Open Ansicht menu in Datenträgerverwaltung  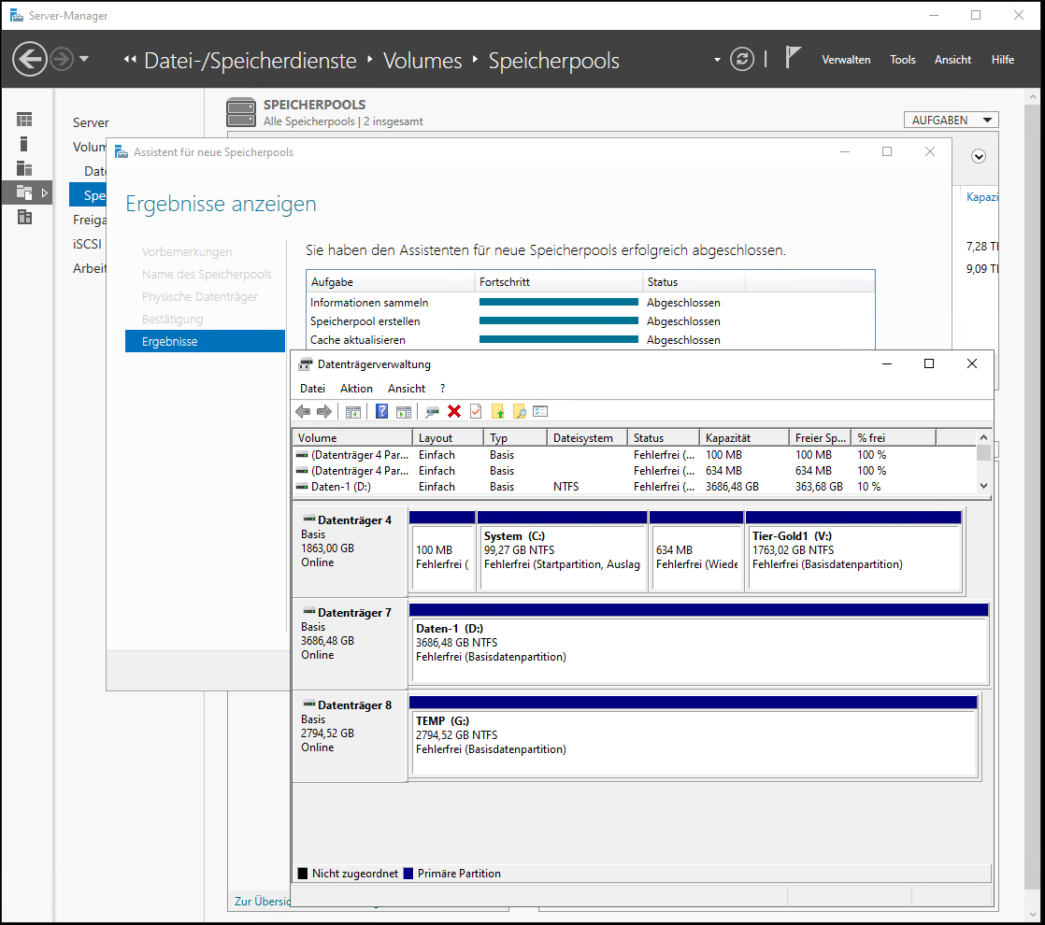click(407, 389)
